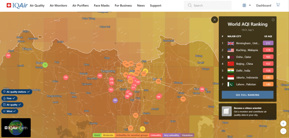Click the orange 145 AQI badge
This screenshot has height=138, width=289.
268,77
